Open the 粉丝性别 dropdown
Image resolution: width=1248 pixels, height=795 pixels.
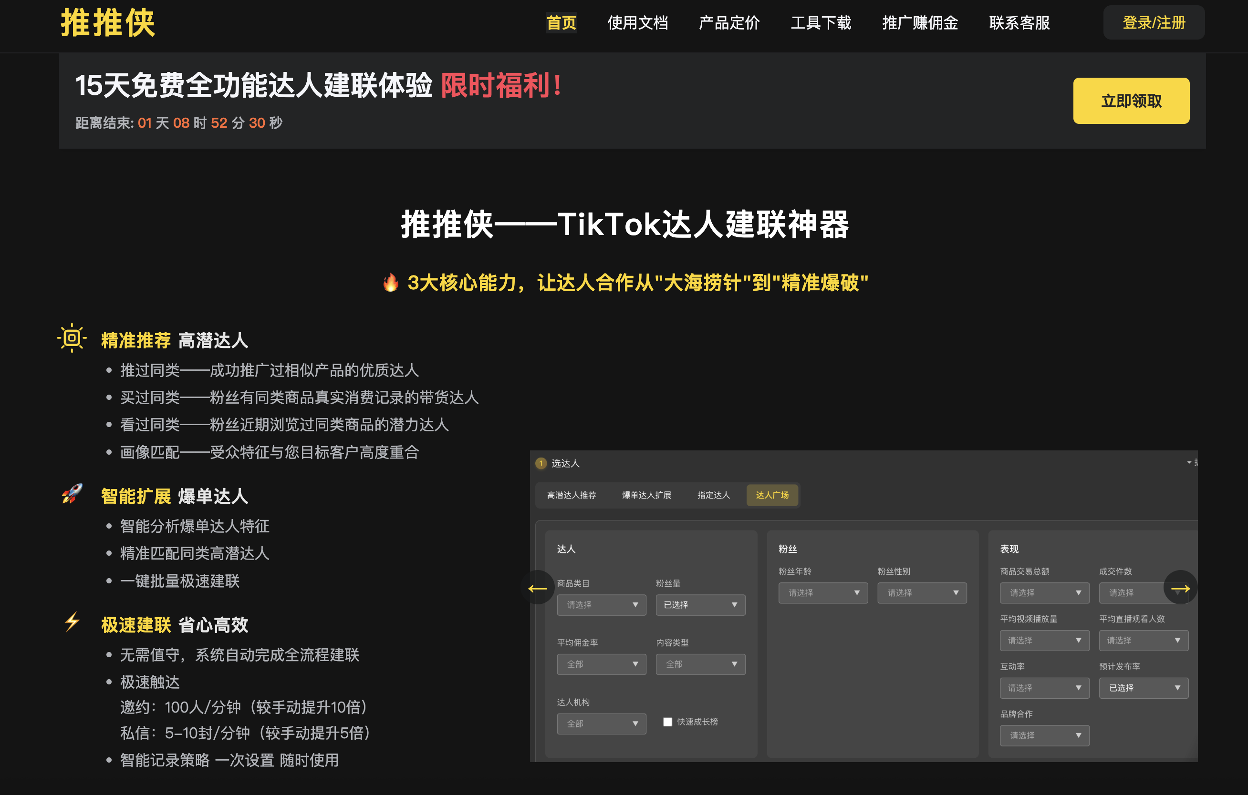(922, 592)
